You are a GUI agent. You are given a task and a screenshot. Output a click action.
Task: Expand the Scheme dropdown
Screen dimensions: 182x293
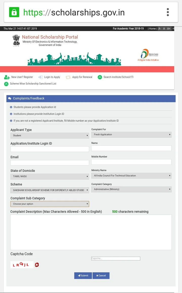pos(50,190)
